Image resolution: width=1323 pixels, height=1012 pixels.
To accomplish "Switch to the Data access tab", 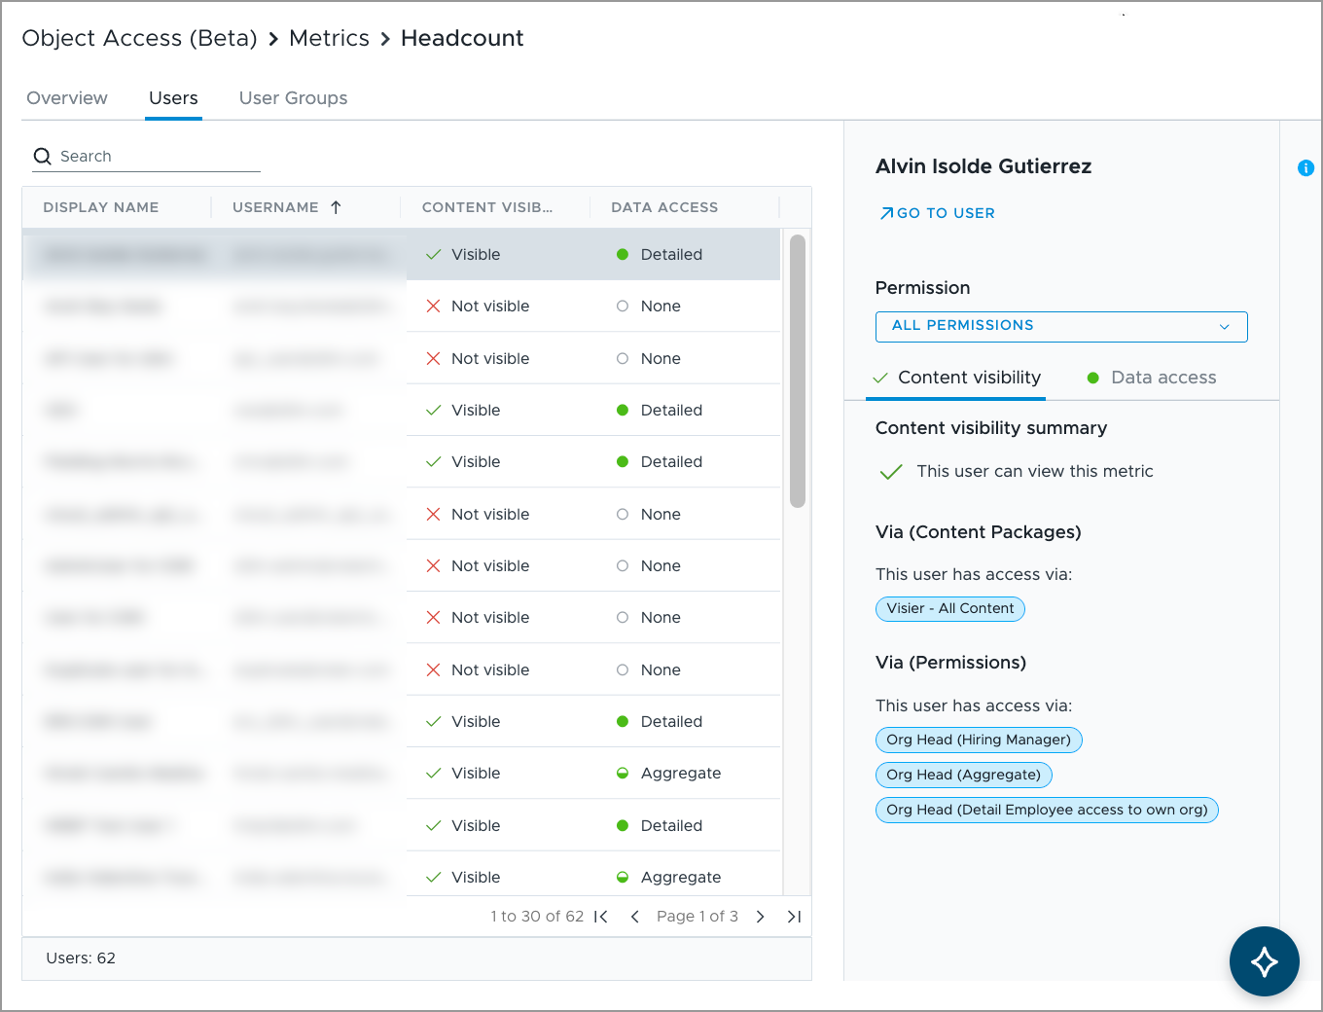I will 1151,378.
